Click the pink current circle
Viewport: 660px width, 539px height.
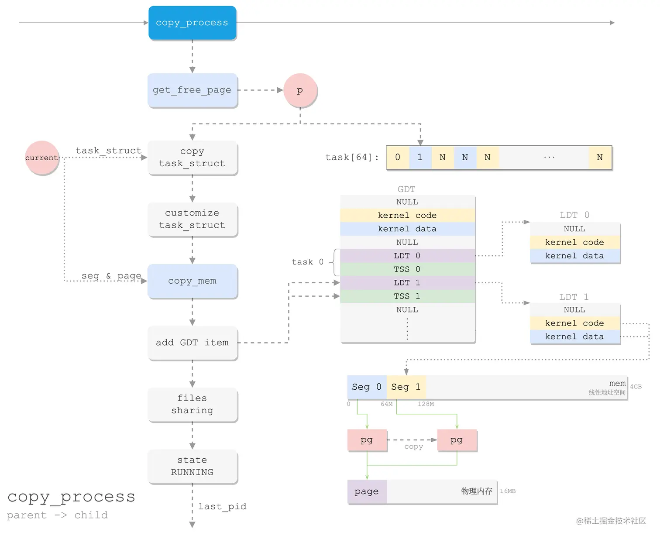coord(42,158)
